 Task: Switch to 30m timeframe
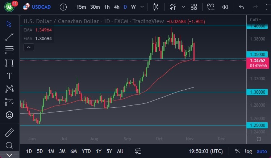coord(95,7)
